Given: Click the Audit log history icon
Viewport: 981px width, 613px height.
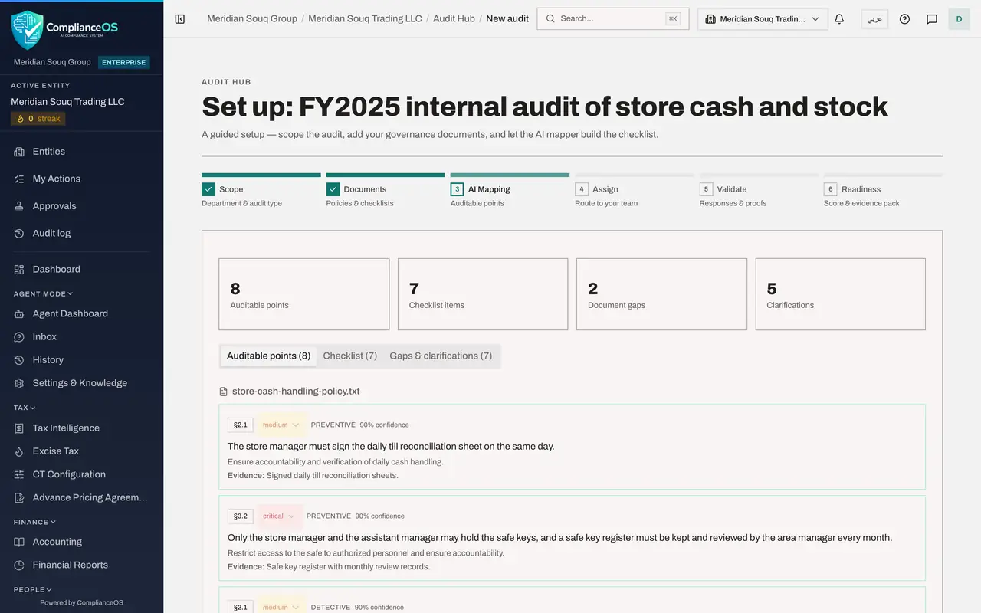Looking at the screenshot, I should (19, 233).
